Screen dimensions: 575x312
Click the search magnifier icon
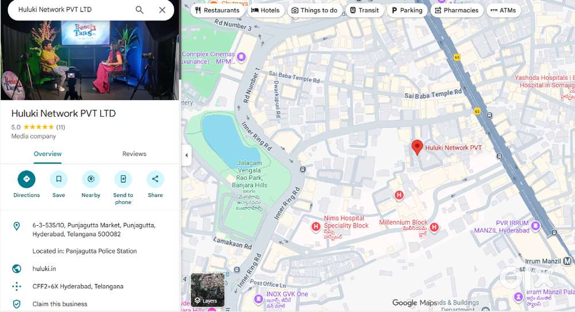click(x=140, y=10)
